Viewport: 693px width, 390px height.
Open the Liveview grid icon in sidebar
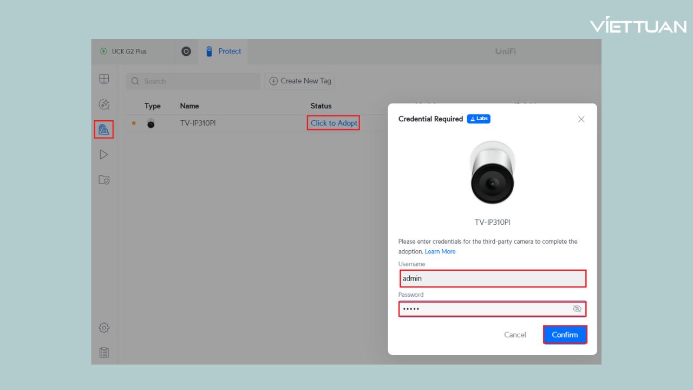point(104,79)
